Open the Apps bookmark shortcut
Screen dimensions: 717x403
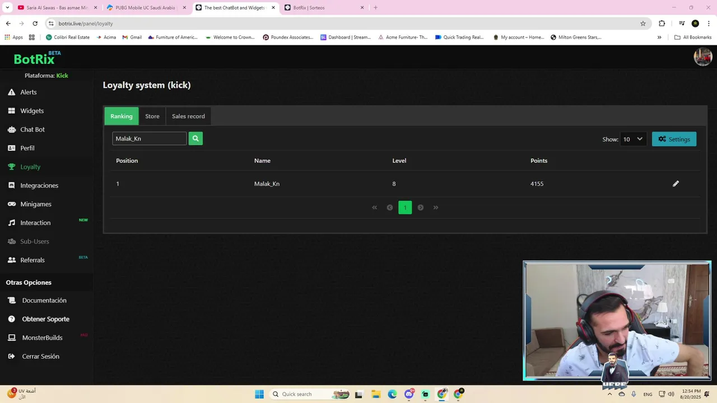13,38
